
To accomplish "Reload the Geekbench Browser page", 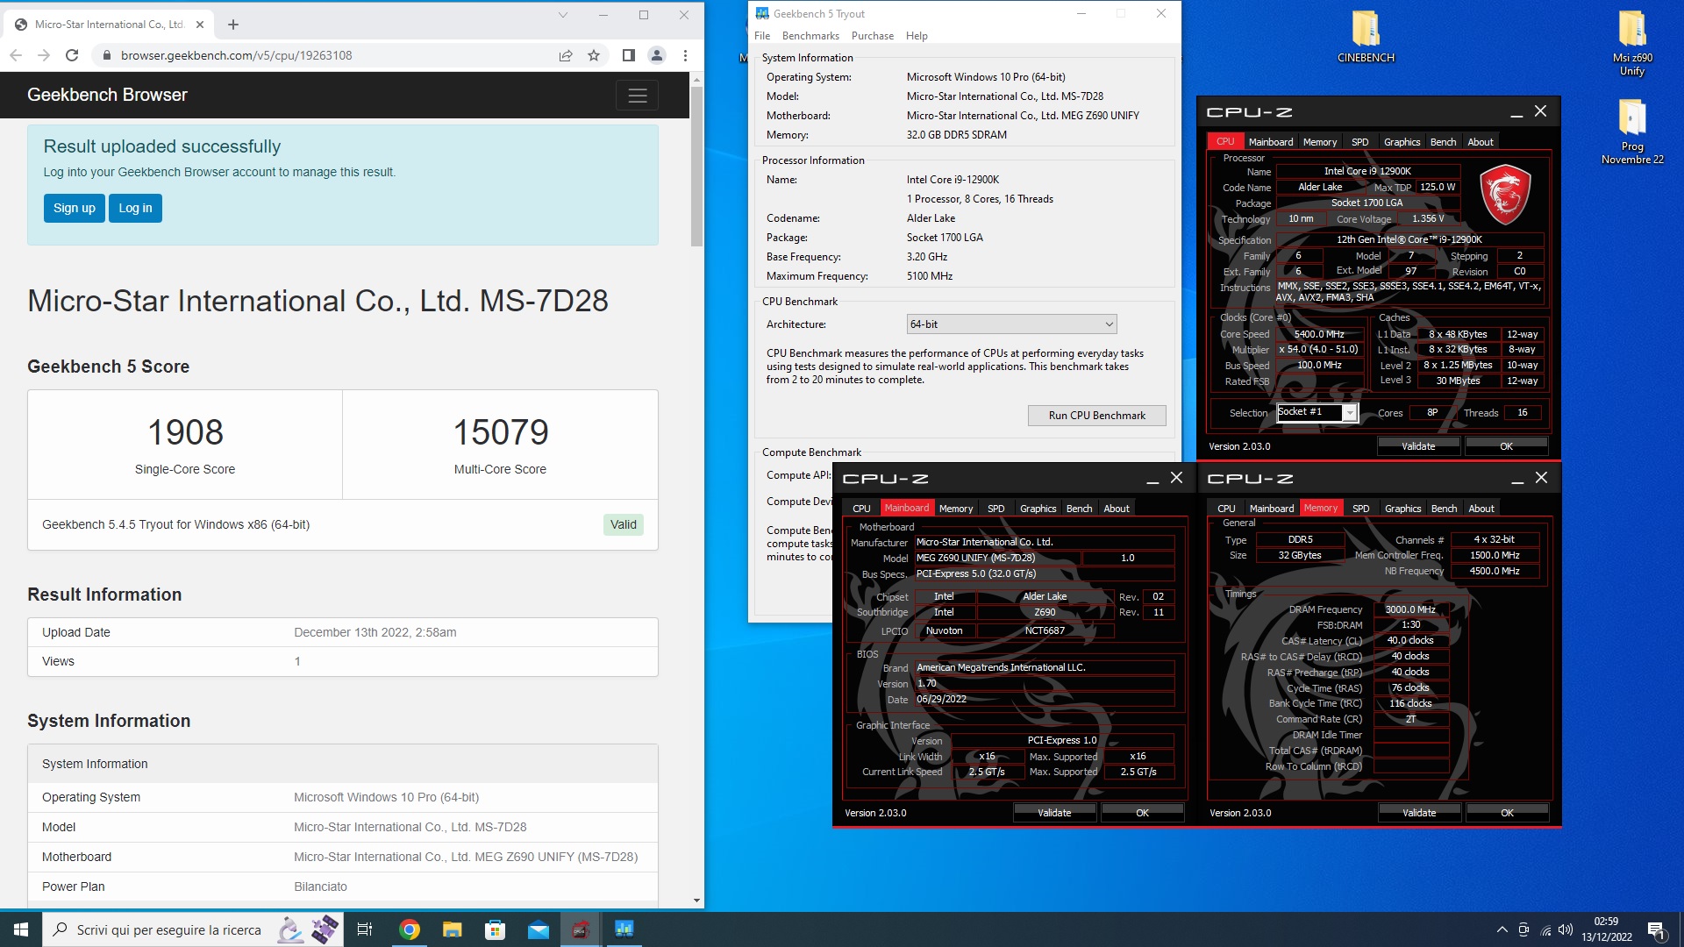I will click(x=72, y=55).
